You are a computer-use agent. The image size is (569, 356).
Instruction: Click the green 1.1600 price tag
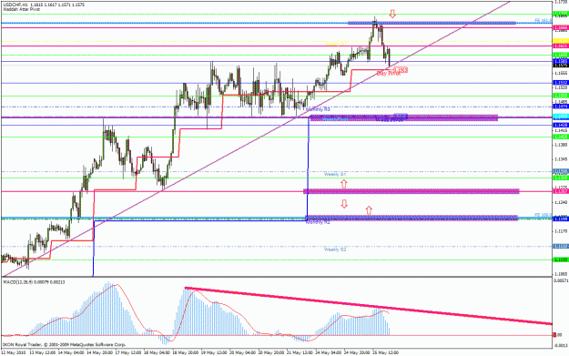pyautogui.click(x=561, y=55)
